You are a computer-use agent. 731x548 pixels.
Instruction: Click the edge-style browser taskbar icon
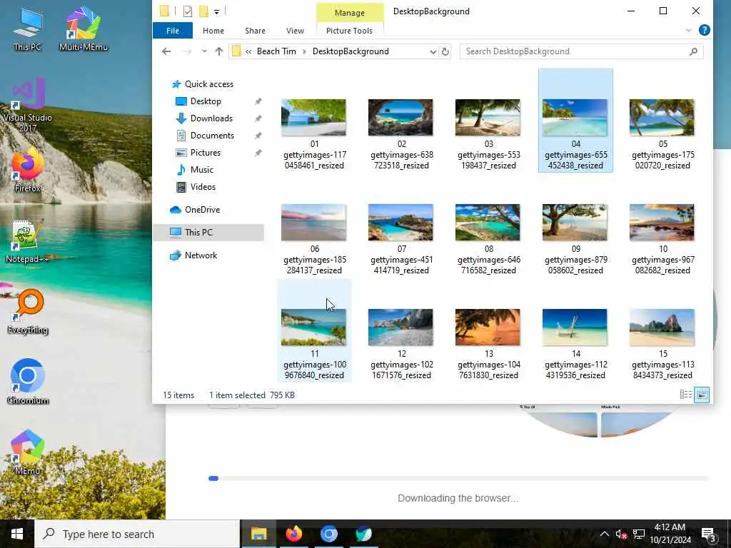[x=363, y=534]
